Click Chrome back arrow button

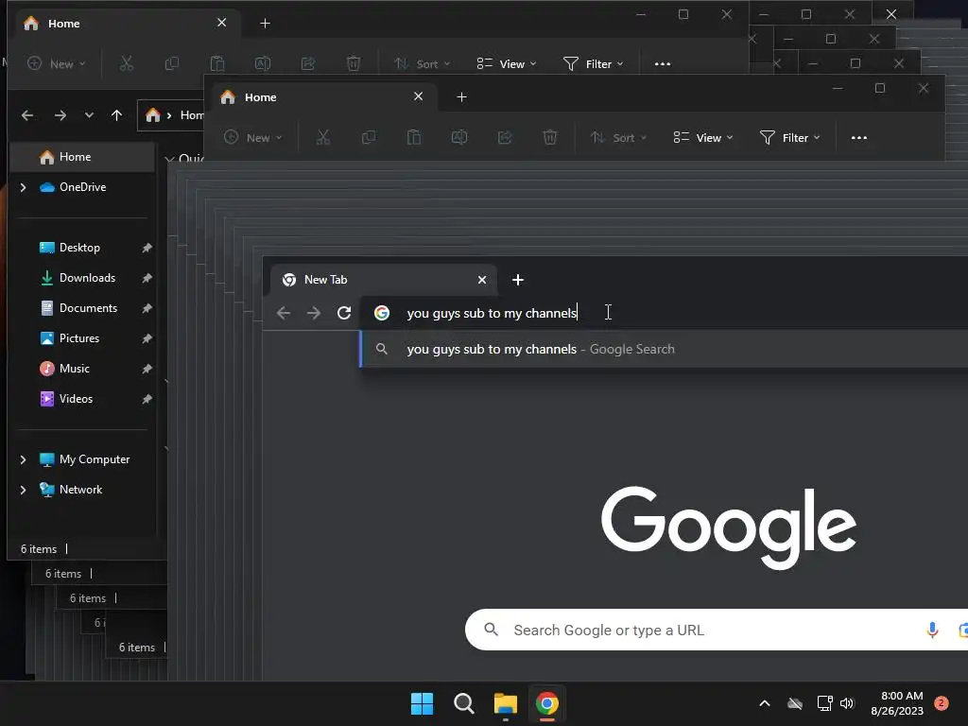[284, 313]
